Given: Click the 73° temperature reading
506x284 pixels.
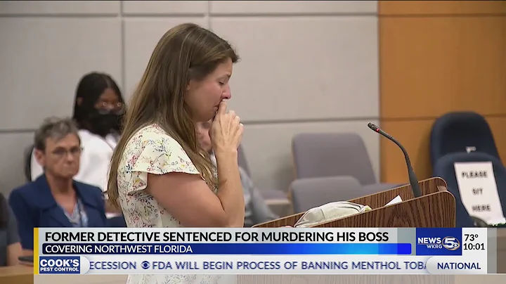Looking at the screenshot, I should (471, 238).
